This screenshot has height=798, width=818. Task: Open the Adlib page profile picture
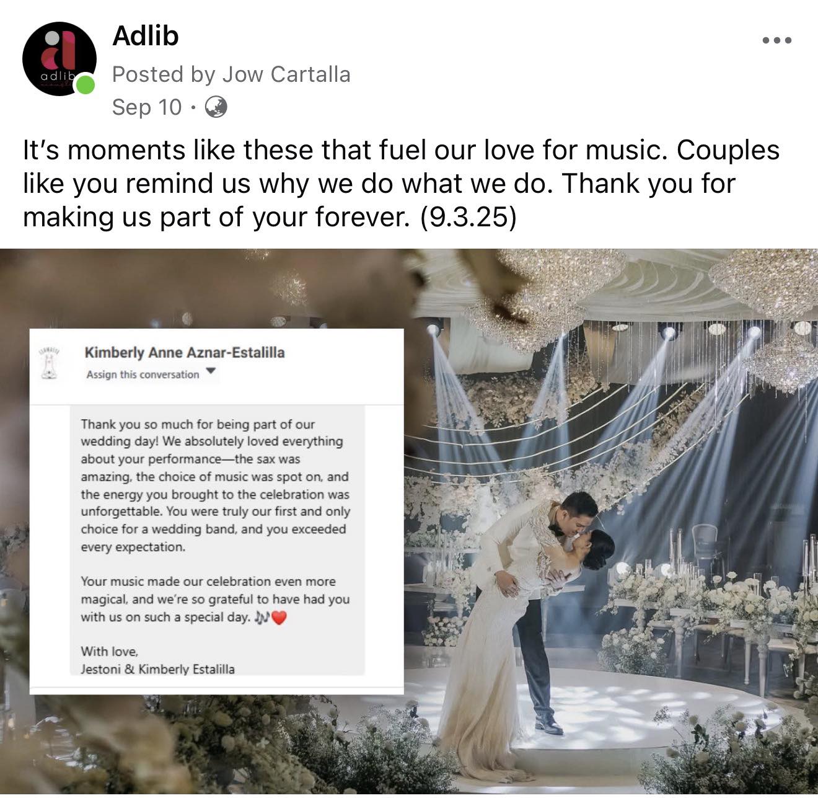pyautogui.click(x=59, y=59)
